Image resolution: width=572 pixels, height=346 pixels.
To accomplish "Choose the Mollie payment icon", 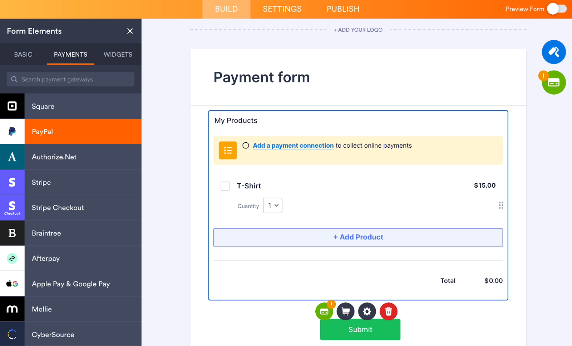I will pyautogui.click(x=12, y=309).
